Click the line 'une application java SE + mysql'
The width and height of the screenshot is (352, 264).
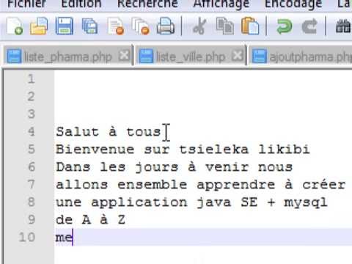point(191,202)
